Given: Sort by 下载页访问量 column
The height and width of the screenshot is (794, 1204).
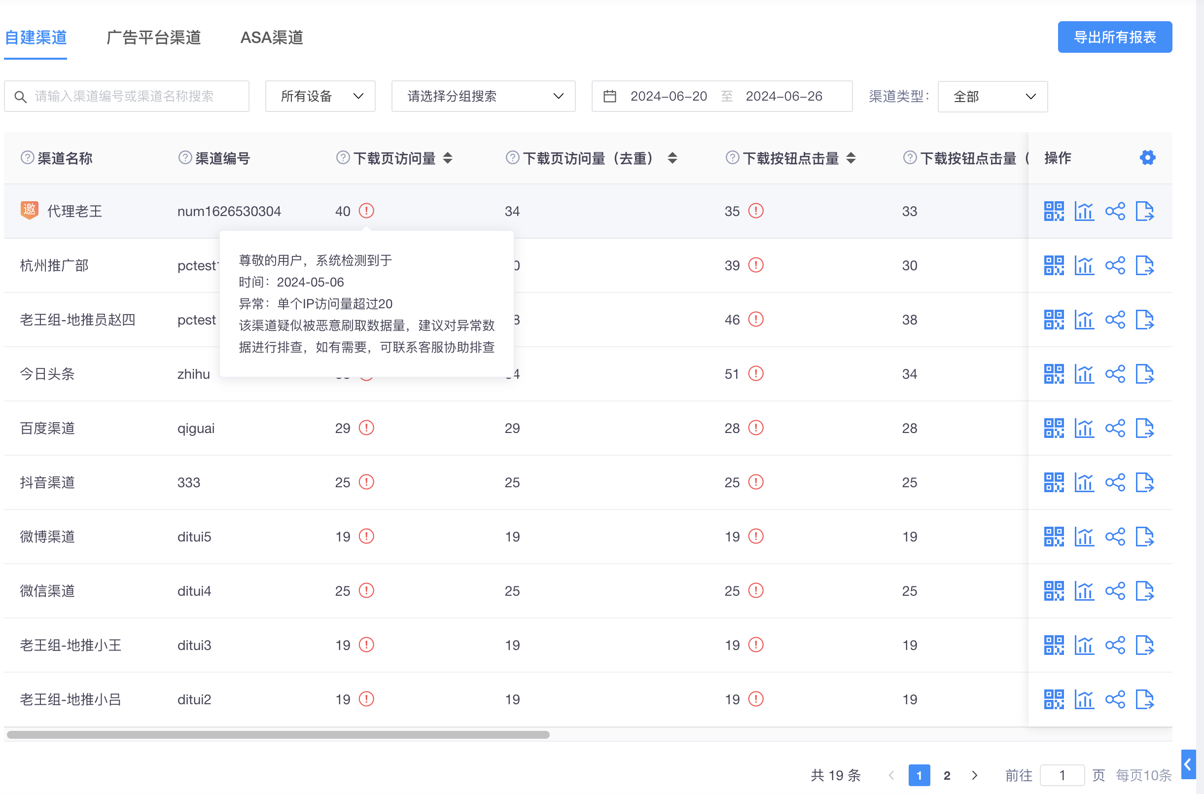Looking at the screenshot, I should point(447,158).
